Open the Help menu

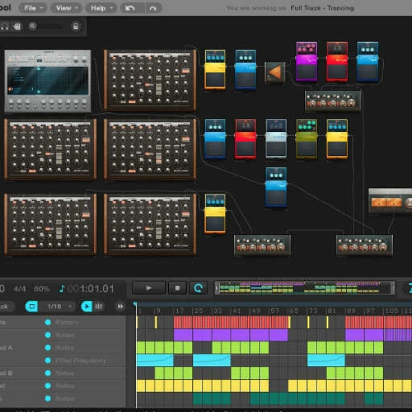101,8
